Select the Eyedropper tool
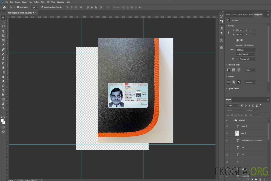271x181 pixels. point(3,45)
